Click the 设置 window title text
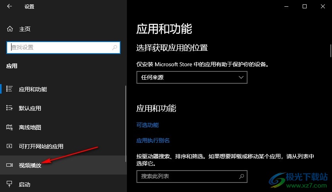The width and height of the screenshot is (332, 192). 29,7
